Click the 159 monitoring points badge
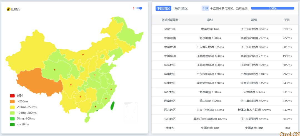Screen dimensions: 300x136 point(205,8)
